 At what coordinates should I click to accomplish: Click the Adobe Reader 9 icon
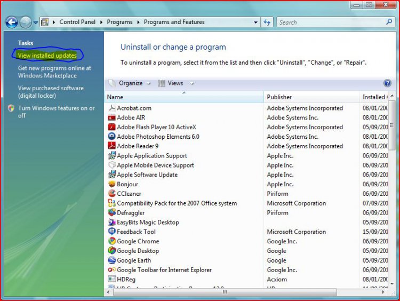[111, 146]
